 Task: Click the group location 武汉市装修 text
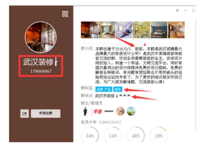[105, 96]
